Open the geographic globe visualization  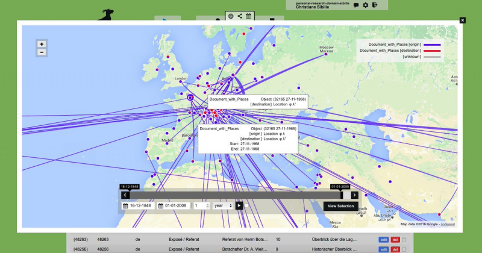tap(231, 16)
